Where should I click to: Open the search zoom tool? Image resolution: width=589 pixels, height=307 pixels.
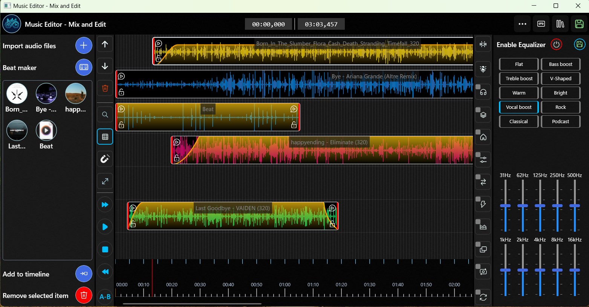point(105,115)
